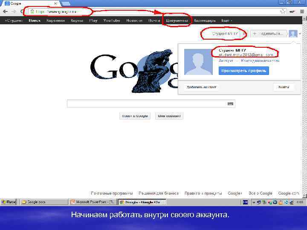Open new tab via the tab strip button
Viewport: 307px width, 230px height.
coord(66,3)
